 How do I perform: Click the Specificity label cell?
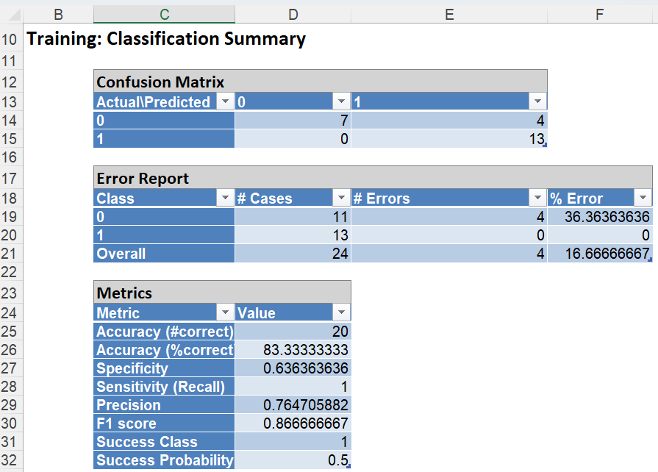(164, 368)
